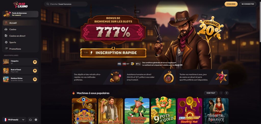
Task: Open live support headset icon
Action: click(30, 120)
